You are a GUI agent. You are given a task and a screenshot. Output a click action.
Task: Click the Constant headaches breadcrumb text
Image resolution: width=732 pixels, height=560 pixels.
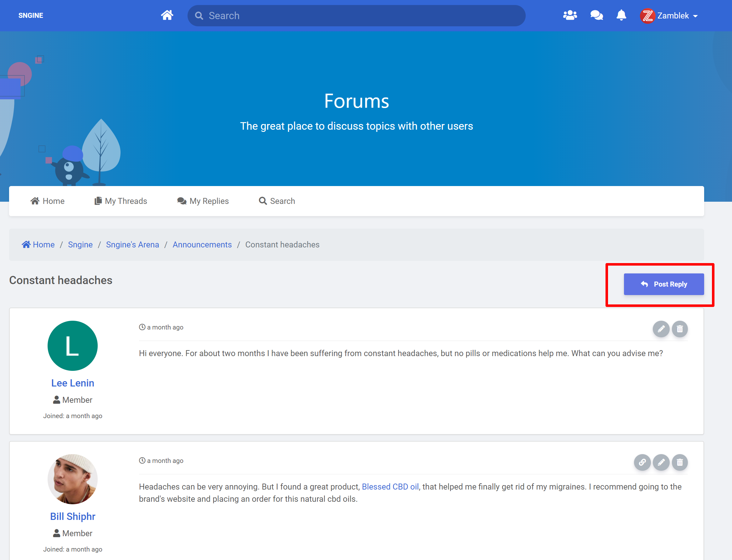click(282, 245)
